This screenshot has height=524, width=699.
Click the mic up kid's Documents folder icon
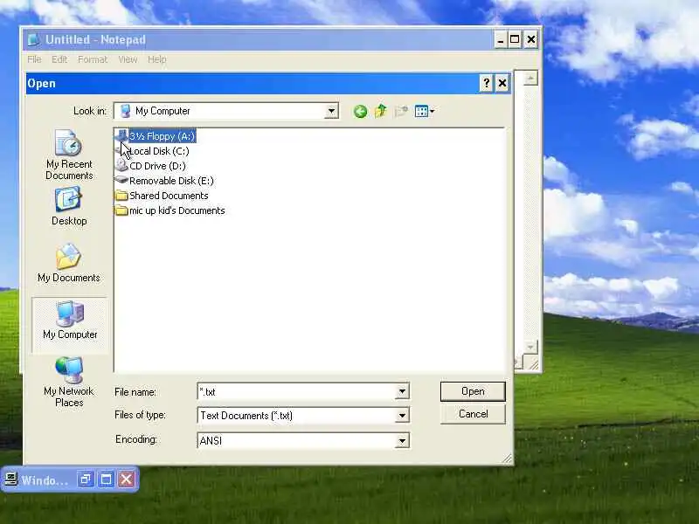pyautogui.click(x=121, y=210)
